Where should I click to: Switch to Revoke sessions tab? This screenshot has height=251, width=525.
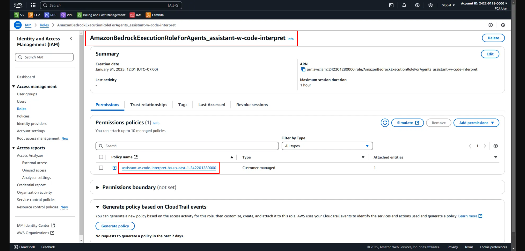point(252,105)
